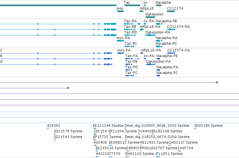The height and width of the screenshot is (158, 239).
Task: Select the IP11651.5prime feature label
Action: [169, 154]
